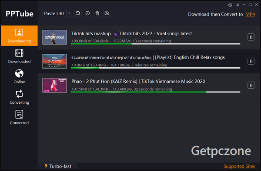The image size is (261, 171).
Task: Click the Phao Remix progress bar
Action: click(x=156, y=92)
